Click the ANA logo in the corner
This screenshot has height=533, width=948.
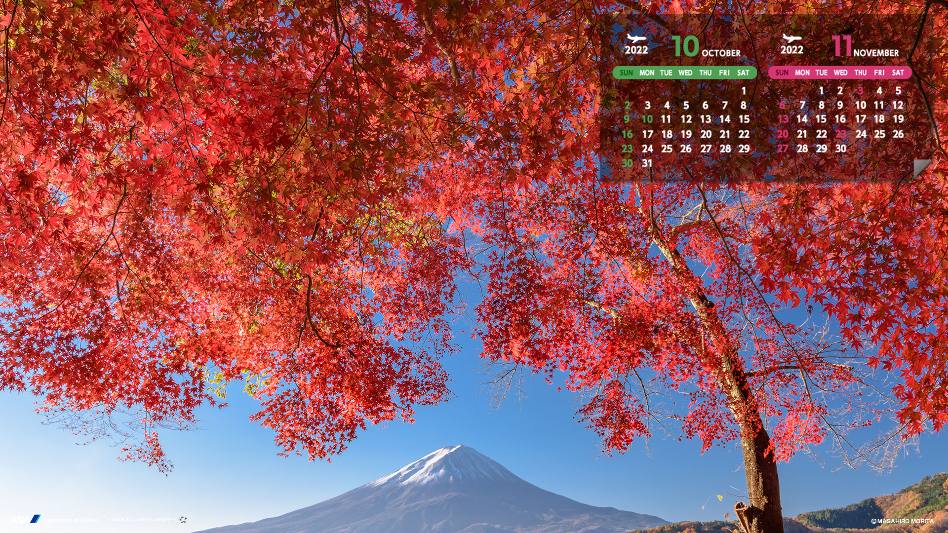point(20,519)
